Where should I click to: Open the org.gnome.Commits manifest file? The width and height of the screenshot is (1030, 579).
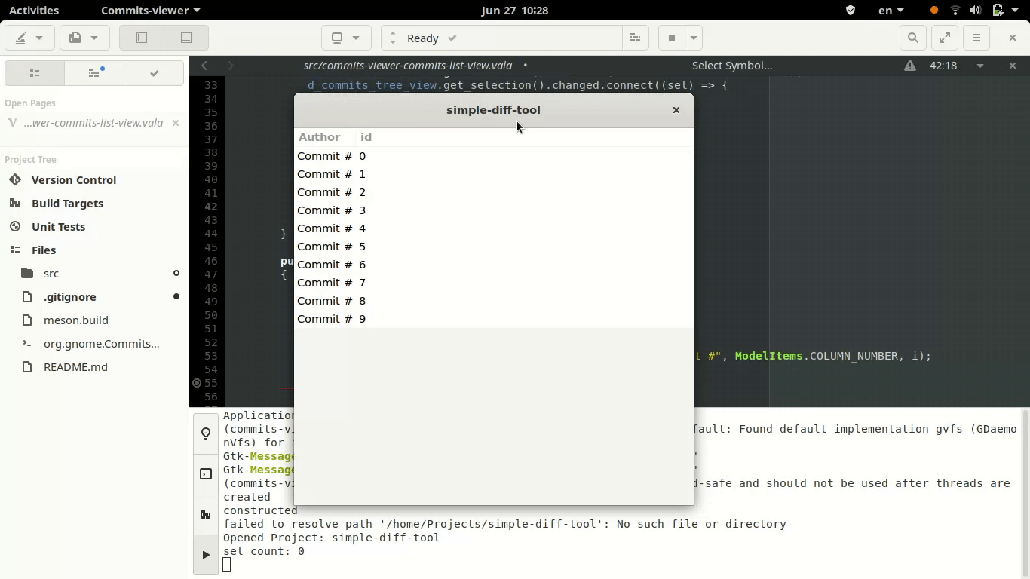(101, 344)
